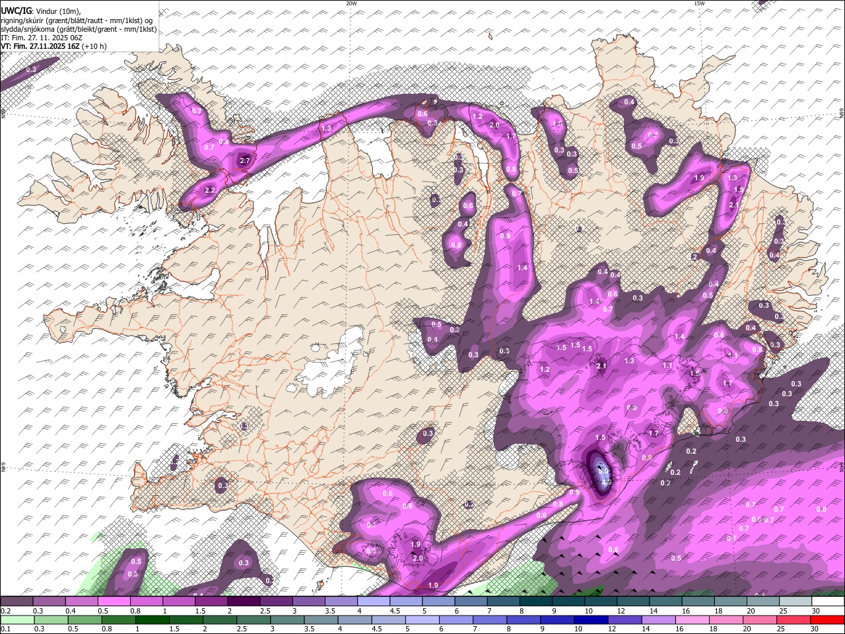
Task: Pick the bright red swatch ending rain scale
Action: coord(828,619)
